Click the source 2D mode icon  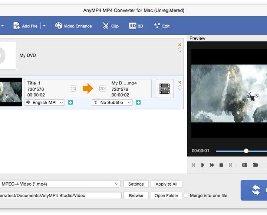(x=73, y=89)
